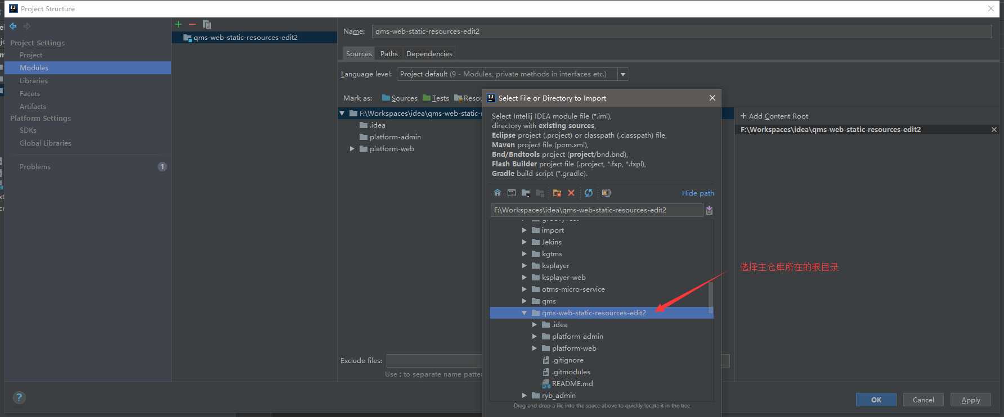This screenshot has width=1004, height=417.
Task: Click the module Name input field
Action: [x=682, y=31]
